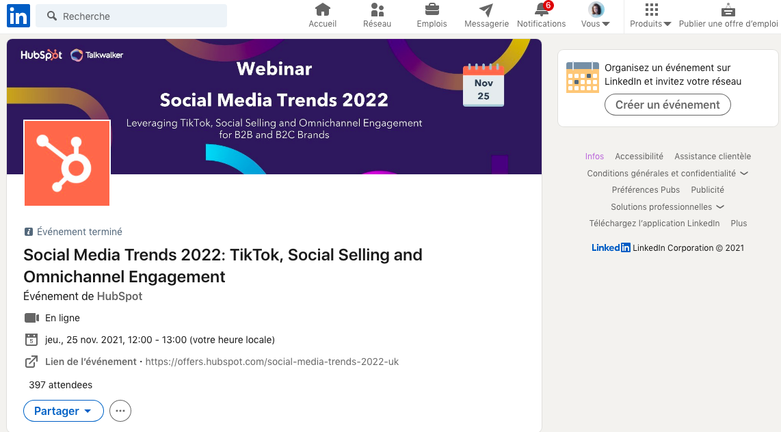Image resolution: width=781 pixels, height=432 pixels.
Task: Open the Infos footer link
Action: click(x=594, y=157)
